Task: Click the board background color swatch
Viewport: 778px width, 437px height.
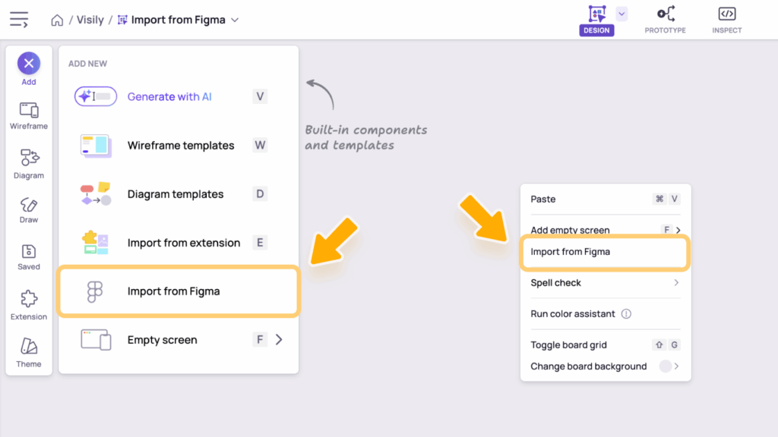Action: pyautogui.click(x=666, y=366)
